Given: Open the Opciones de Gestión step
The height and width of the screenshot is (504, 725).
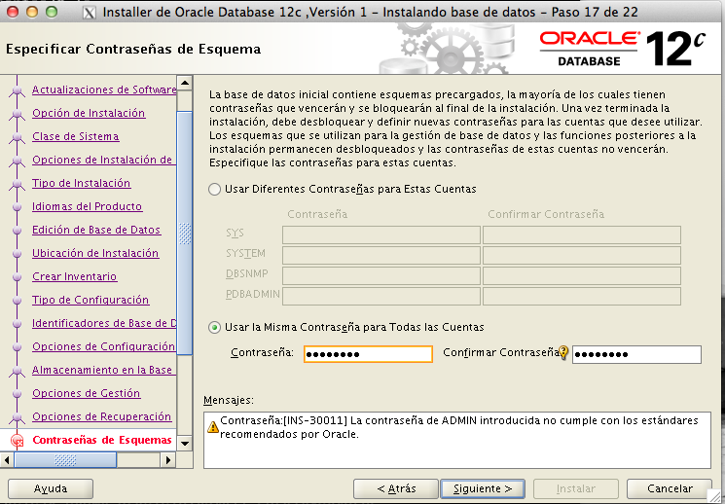Looking at the screenshot, I should click(x=86, y=393).
